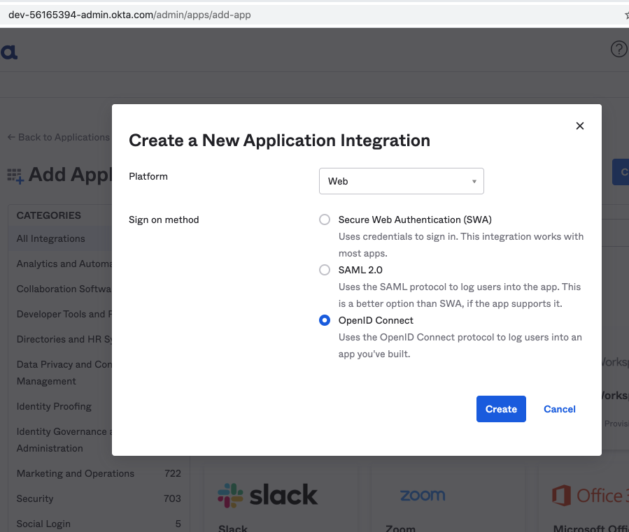
Task: Select Secure Web Authentication (SWA) radio button
Action: coord(325,220)
